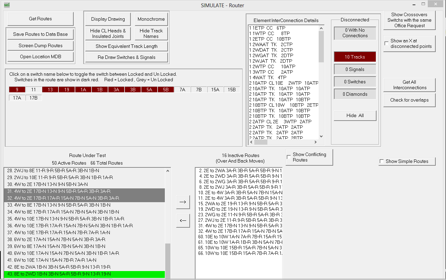
Task: Hide CL Heads & Insulated Joints
Action: (107, 33)
